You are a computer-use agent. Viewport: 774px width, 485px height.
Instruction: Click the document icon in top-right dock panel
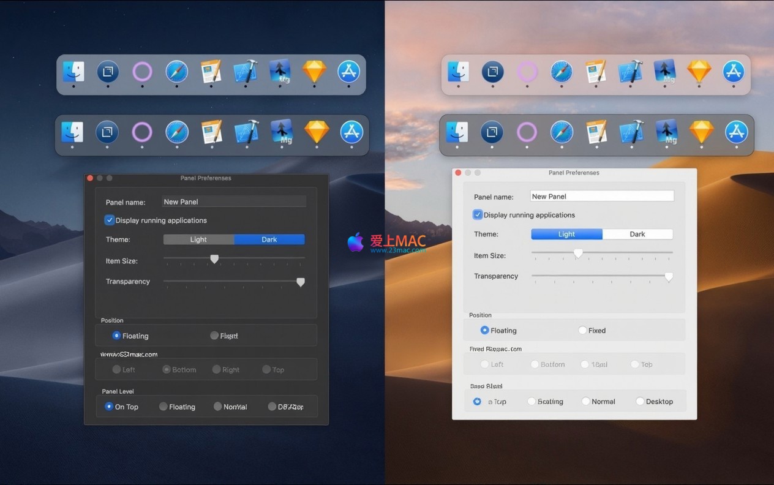595,72
